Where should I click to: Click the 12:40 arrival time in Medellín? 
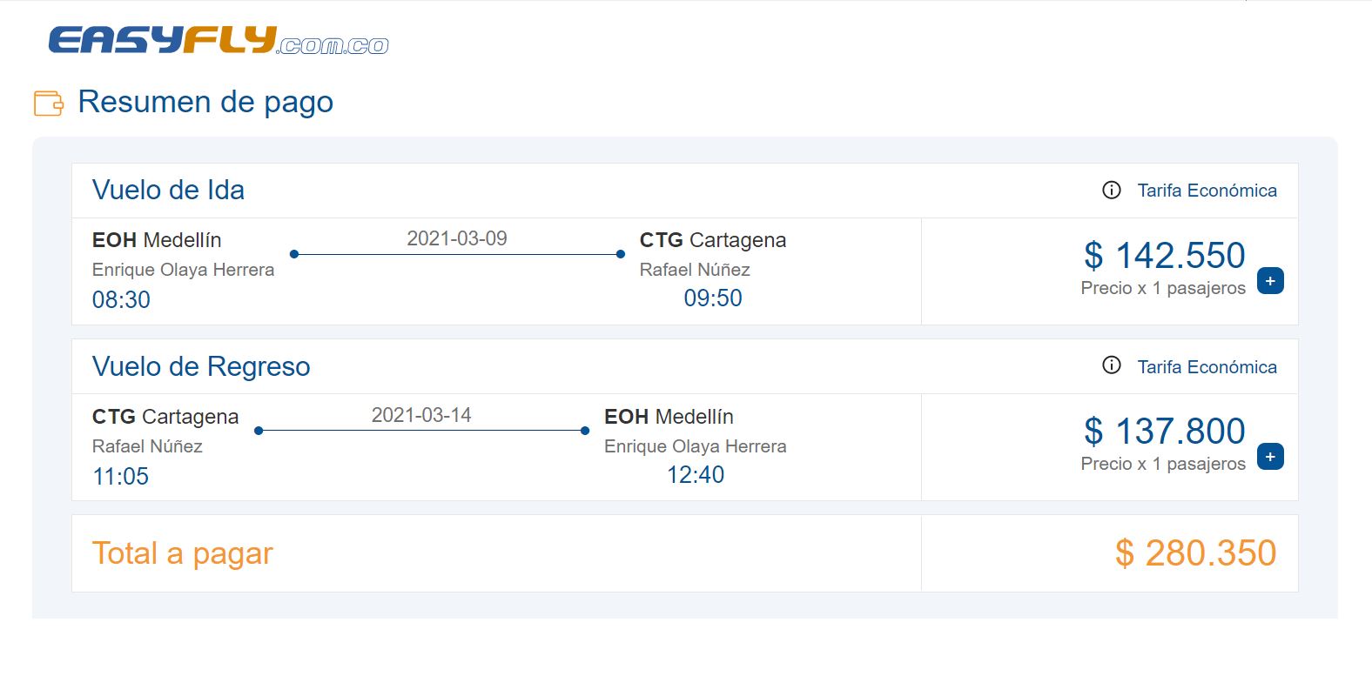tap(696, 474)
